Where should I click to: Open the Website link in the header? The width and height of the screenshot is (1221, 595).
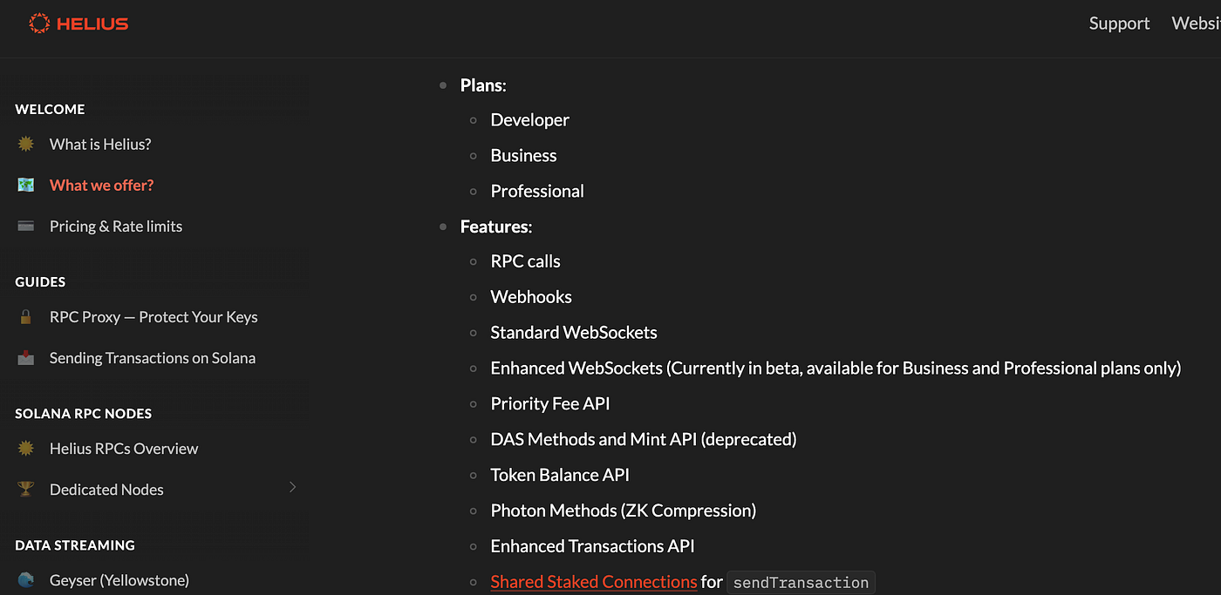tap(1196, 24)
